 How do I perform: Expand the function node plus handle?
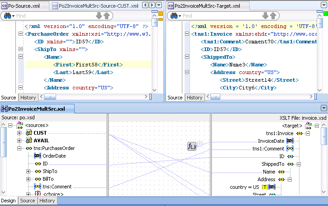click(200, 144)
